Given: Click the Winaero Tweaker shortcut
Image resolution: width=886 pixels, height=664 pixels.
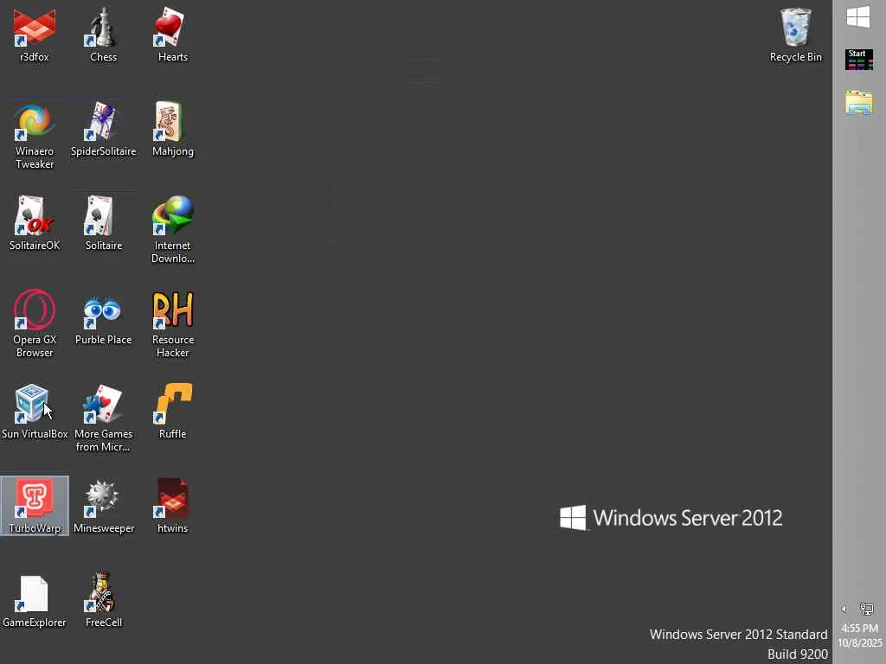Looking at the screenshot, I should pyautogui.click(x=35, y=136).
